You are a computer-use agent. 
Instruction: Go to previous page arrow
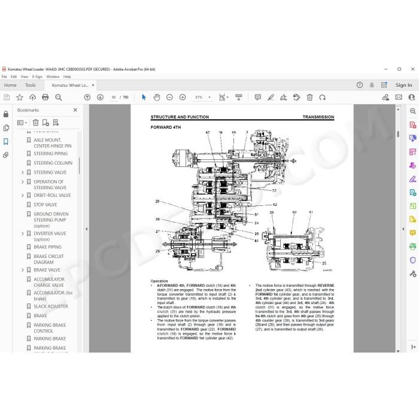pyautogui.click(x=87, y=98)
